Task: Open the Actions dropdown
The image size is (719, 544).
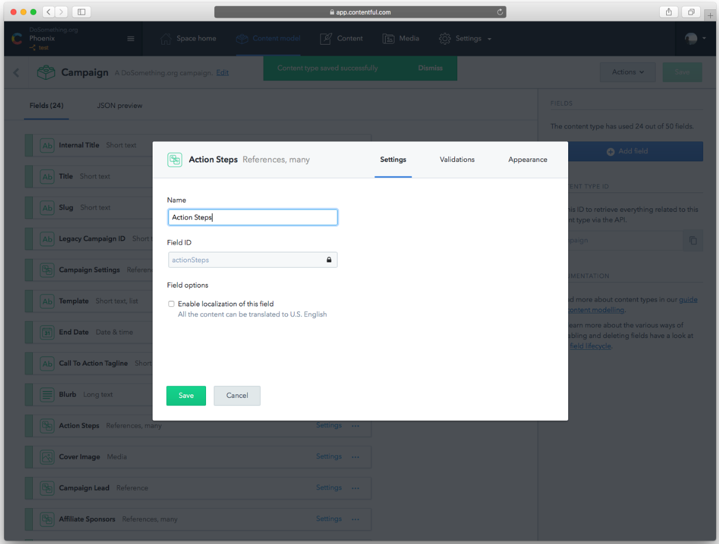Action: pyautogui.click(x=628, y=72)
